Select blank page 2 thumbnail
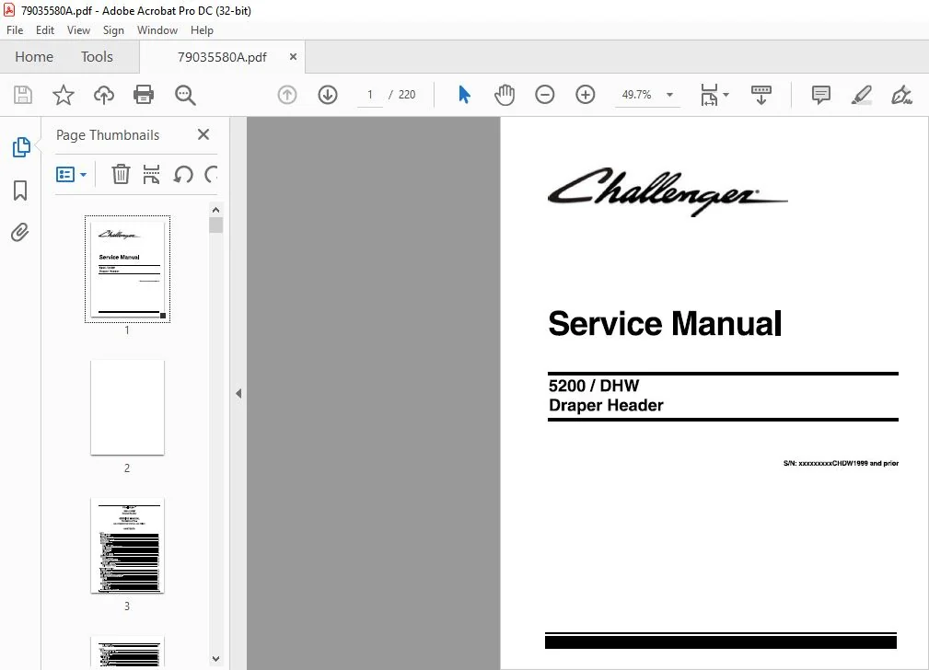 (127, 408)
